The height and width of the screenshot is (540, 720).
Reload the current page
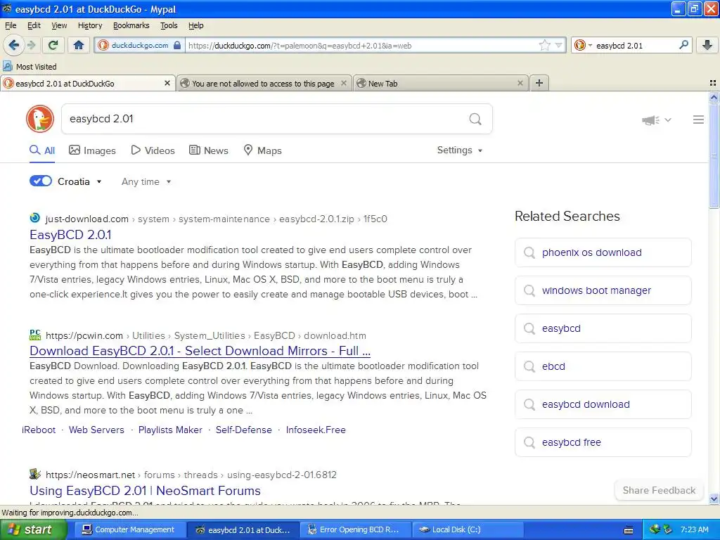pos(53,45)
